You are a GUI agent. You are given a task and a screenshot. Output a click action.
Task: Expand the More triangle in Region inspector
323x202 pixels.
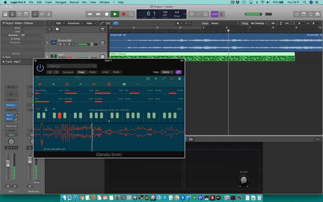click(x=4, y=57)
